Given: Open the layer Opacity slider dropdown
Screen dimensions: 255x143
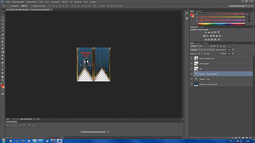Looking at the screenshot, I should point(233,50).
